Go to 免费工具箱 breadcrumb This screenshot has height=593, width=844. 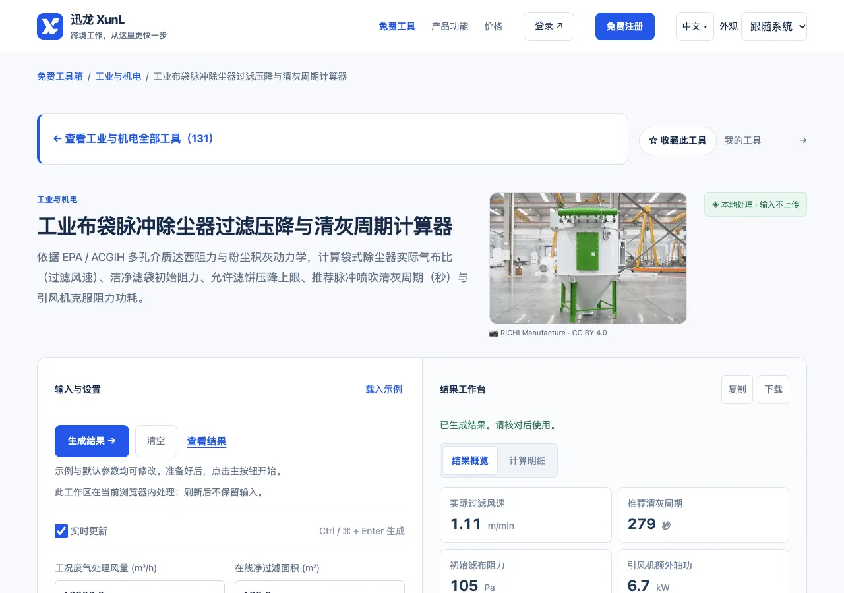coord(60,76)
